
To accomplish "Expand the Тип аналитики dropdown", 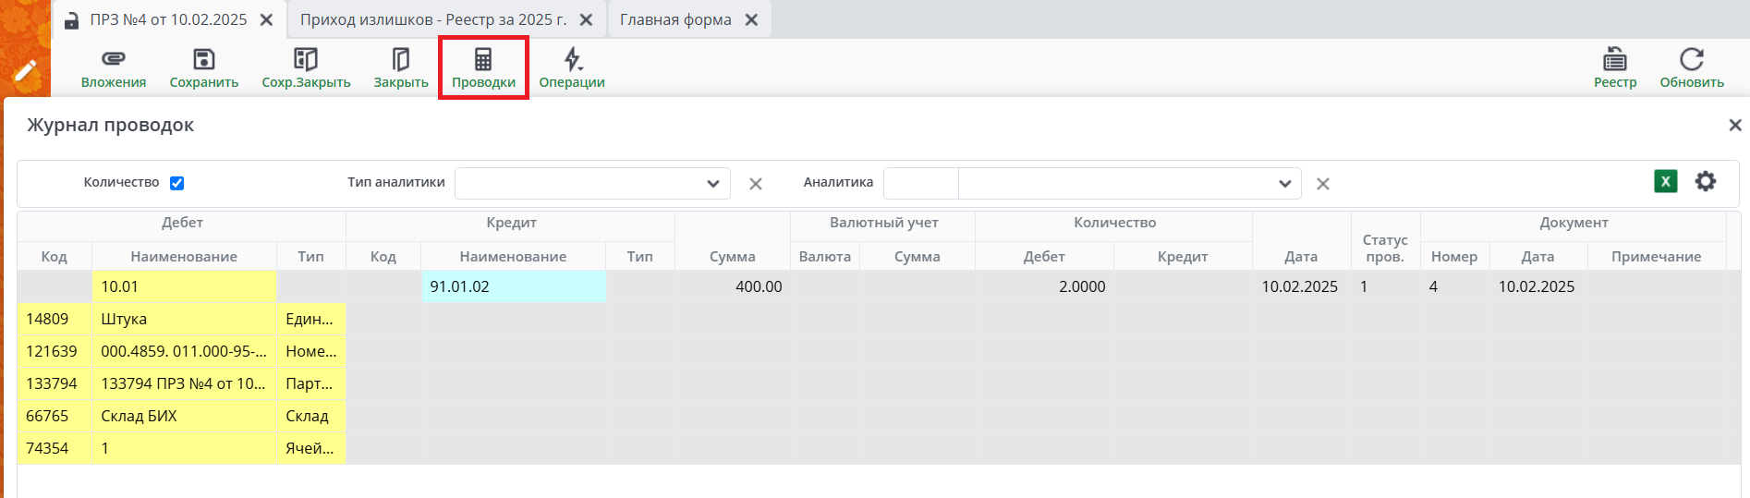I will click(x=712, y=184).
